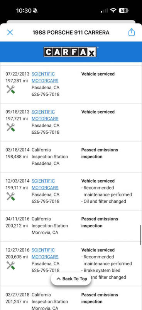Open Scientific Motorcars link dated 07/22/2013

click(x=45, y=77)
